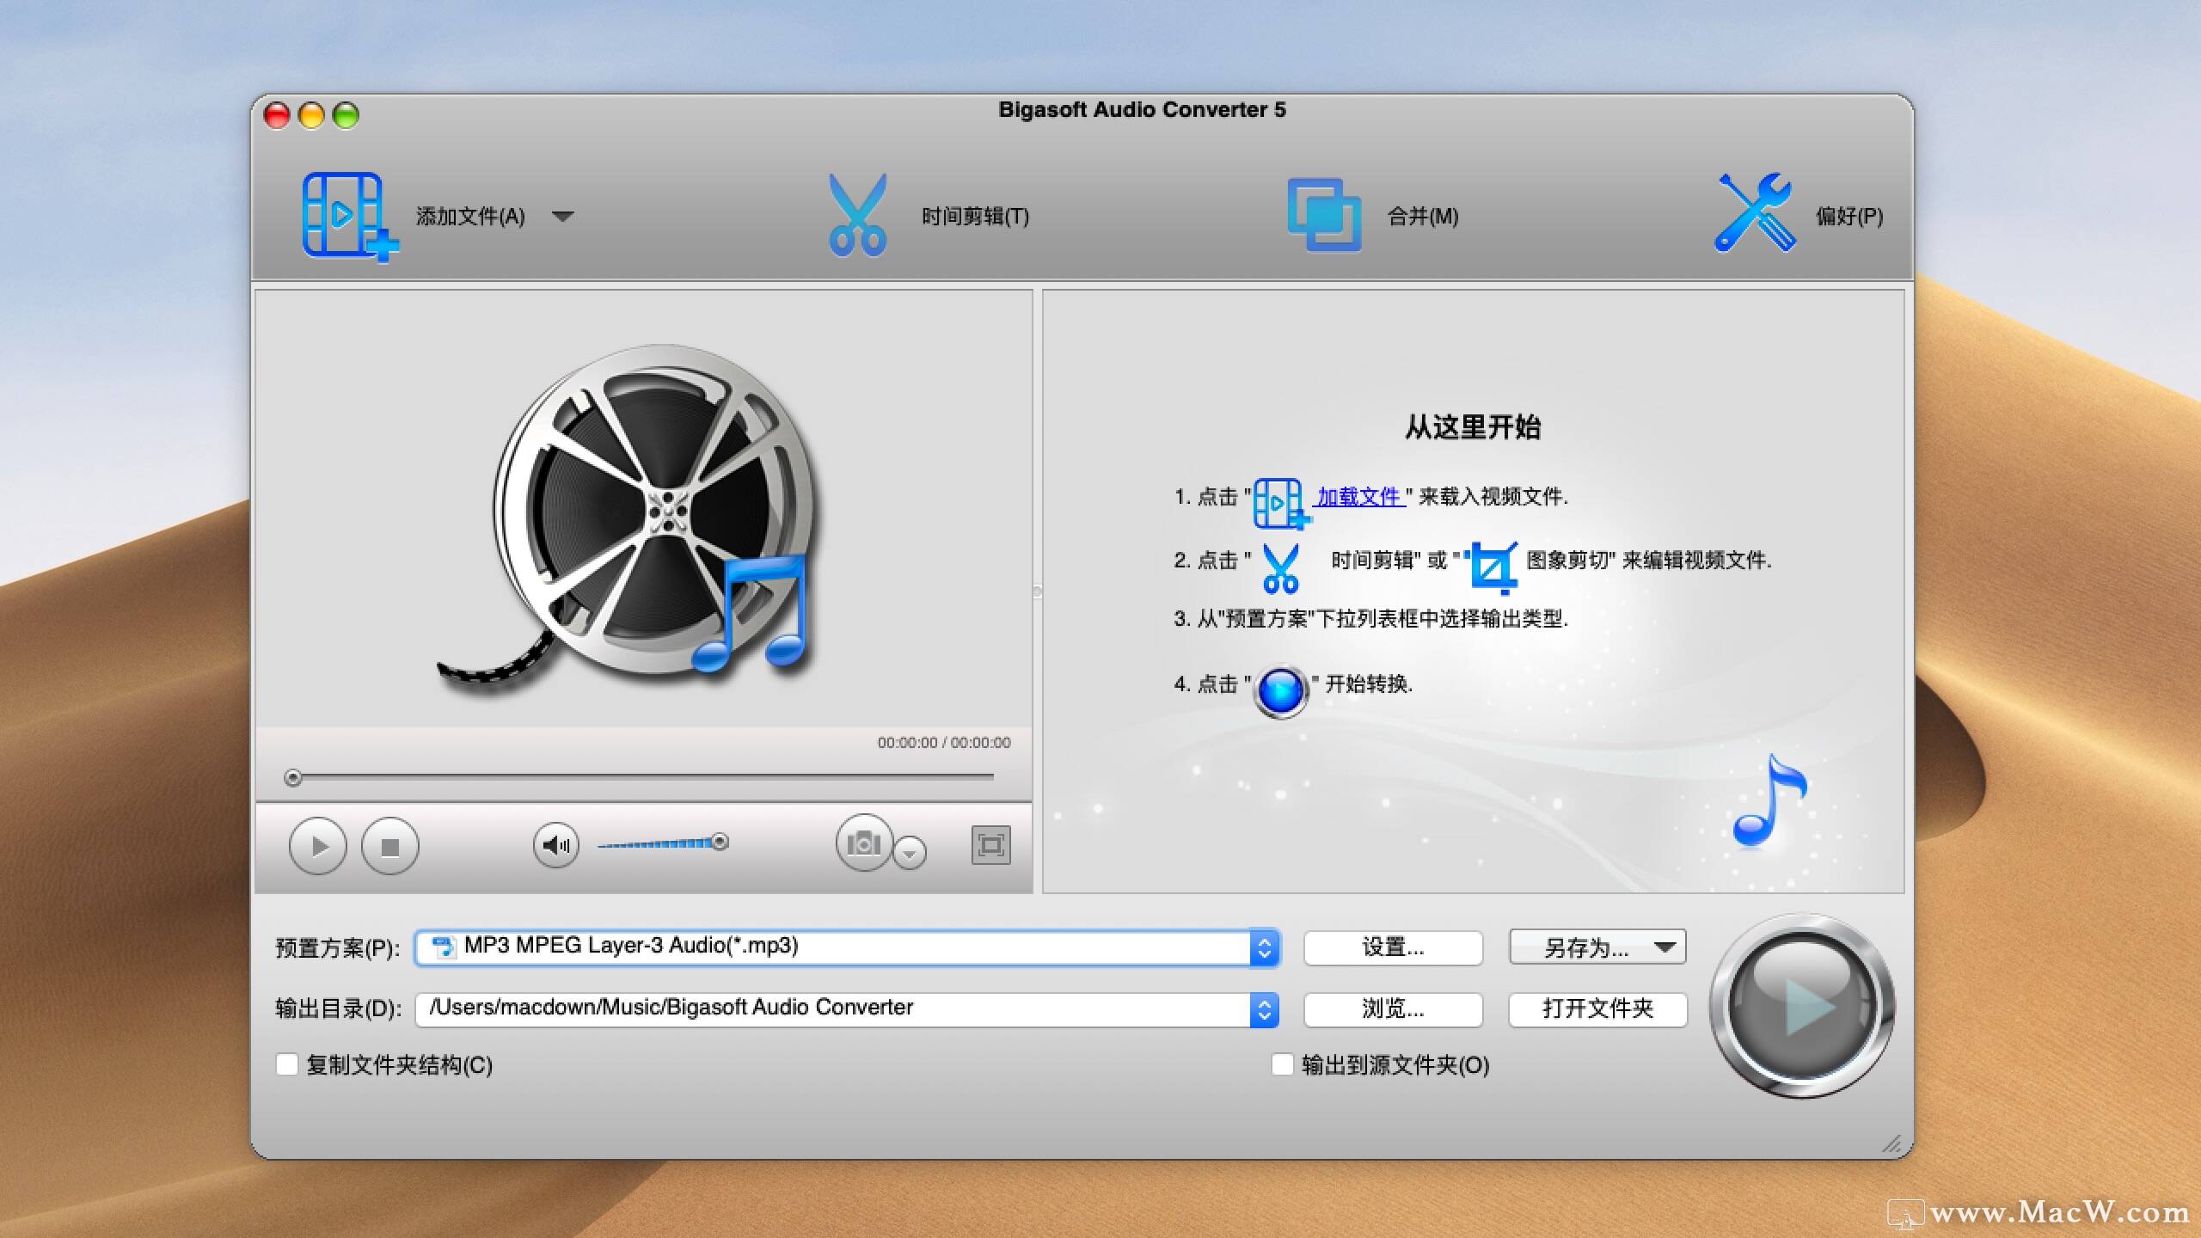Click the 00:00:00 / 00:00:00 time display
The width and height of the screenshot is (2201, 1238).
[x=944, y=742]
